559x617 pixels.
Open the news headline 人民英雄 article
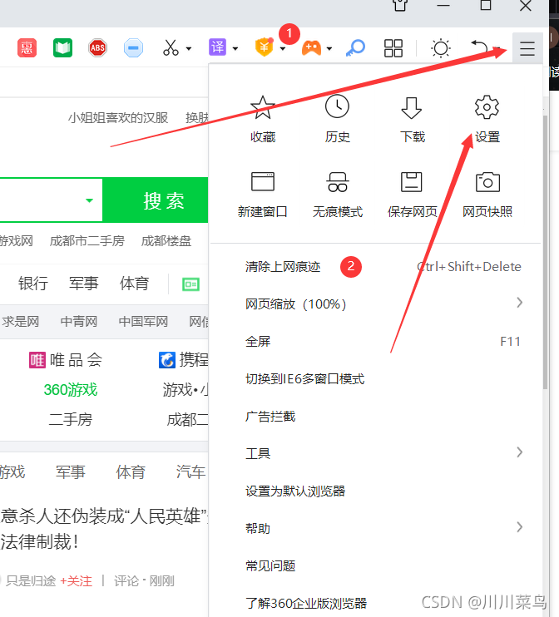104,529
